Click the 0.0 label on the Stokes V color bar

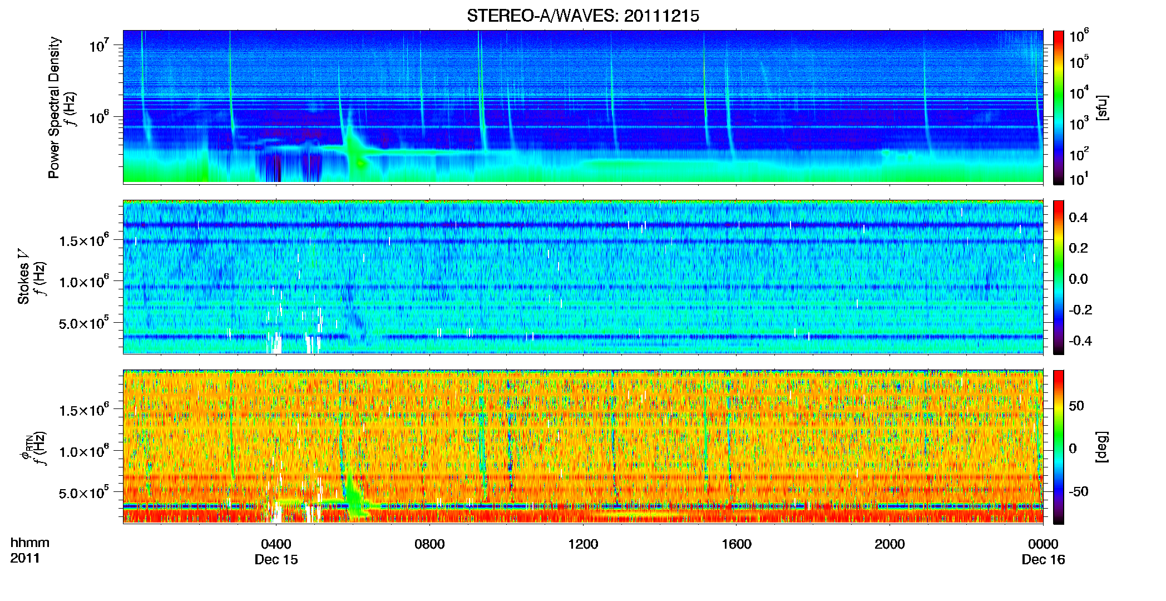click(1078, 279)
